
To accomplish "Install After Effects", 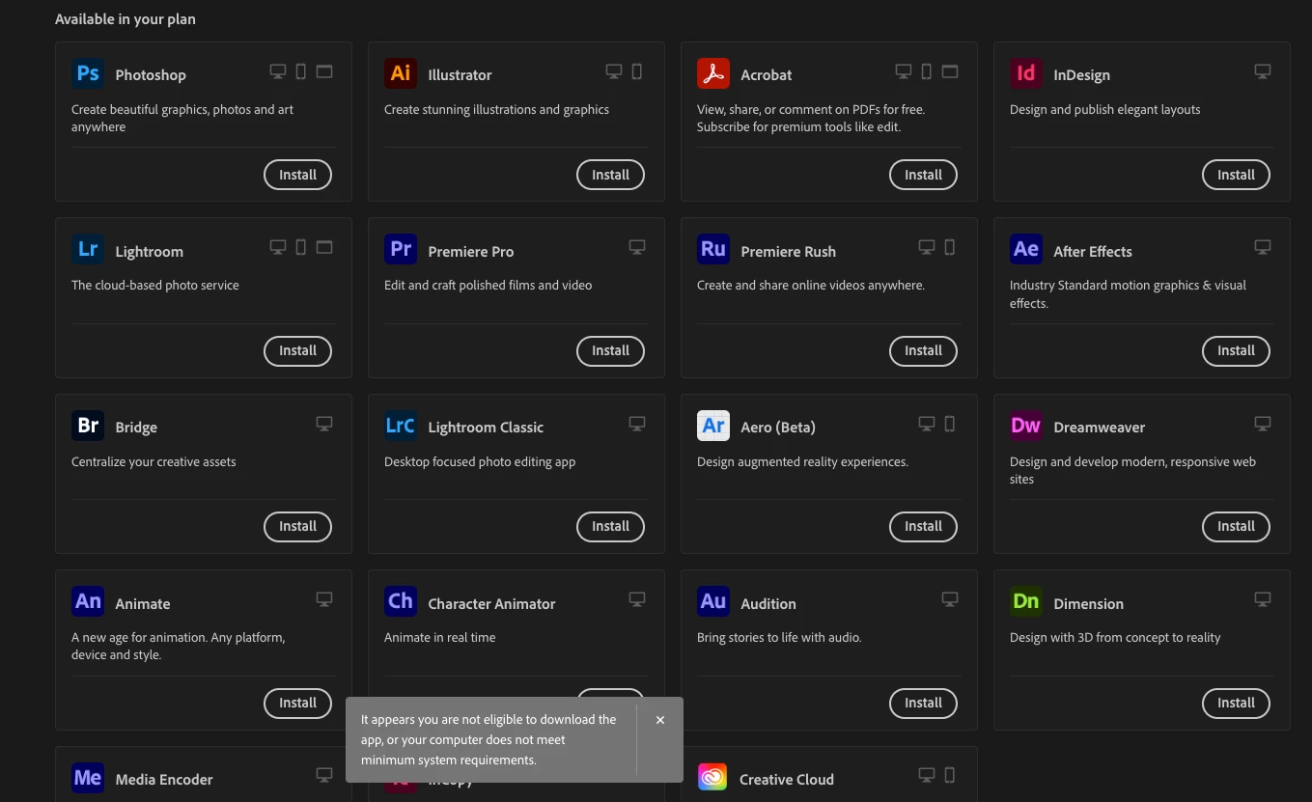I will pos(1236,350).
